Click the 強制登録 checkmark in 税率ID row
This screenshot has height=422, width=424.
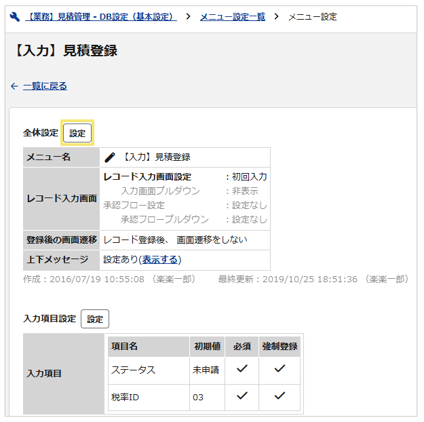click(280, 396)
